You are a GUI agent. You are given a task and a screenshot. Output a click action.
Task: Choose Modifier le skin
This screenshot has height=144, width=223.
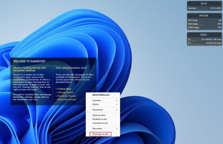pos(103,119)
